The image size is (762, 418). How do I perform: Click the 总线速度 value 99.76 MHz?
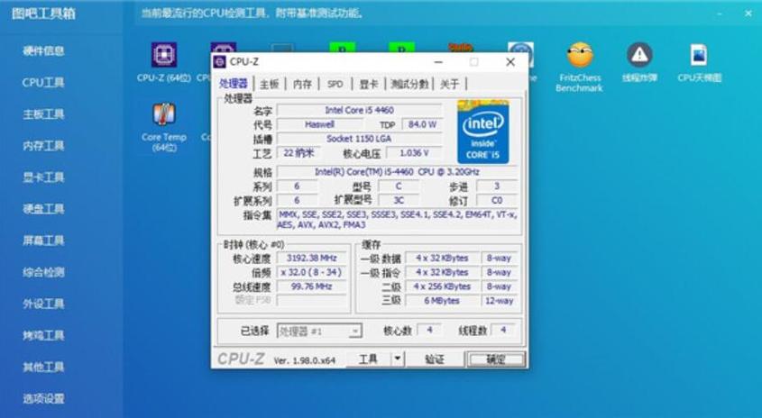click(x=311, y=286)
